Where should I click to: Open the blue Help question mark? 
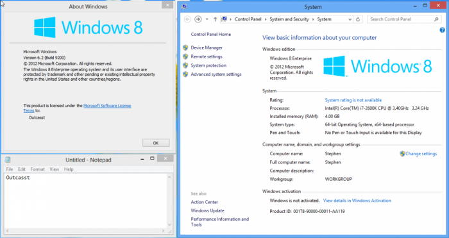click(x=442, y=30)
